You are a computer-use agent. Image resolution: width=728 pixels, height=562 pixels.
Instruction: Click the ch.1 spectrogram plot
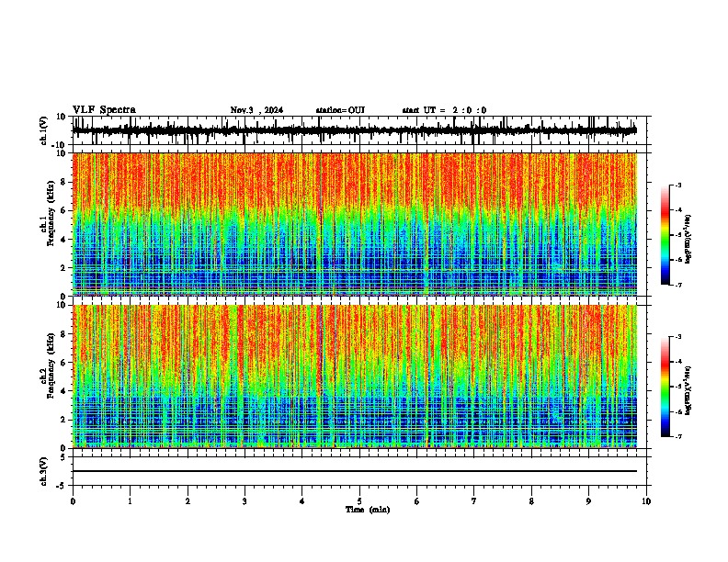pos(355,224)
